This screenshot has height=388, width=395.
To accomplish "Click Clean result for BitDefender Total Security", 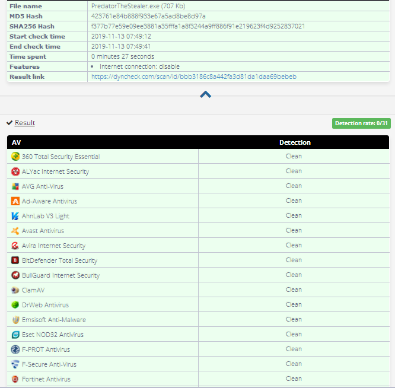I will point(294,260).
